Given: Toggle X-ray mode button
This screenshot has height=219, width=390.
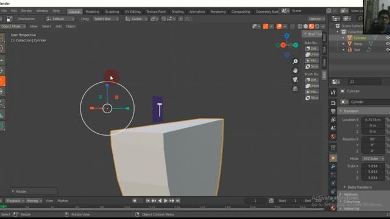Looking at the screenshot, I should pyautogui.click(x=292, y=26).
